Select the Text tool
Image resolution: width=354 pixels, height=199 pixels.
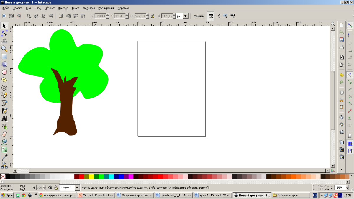(x=4, y=119)
